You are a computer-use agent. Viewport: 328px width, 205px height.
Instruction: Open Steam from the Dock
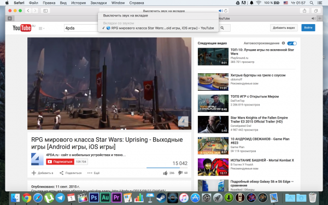(x=161, y=198)
